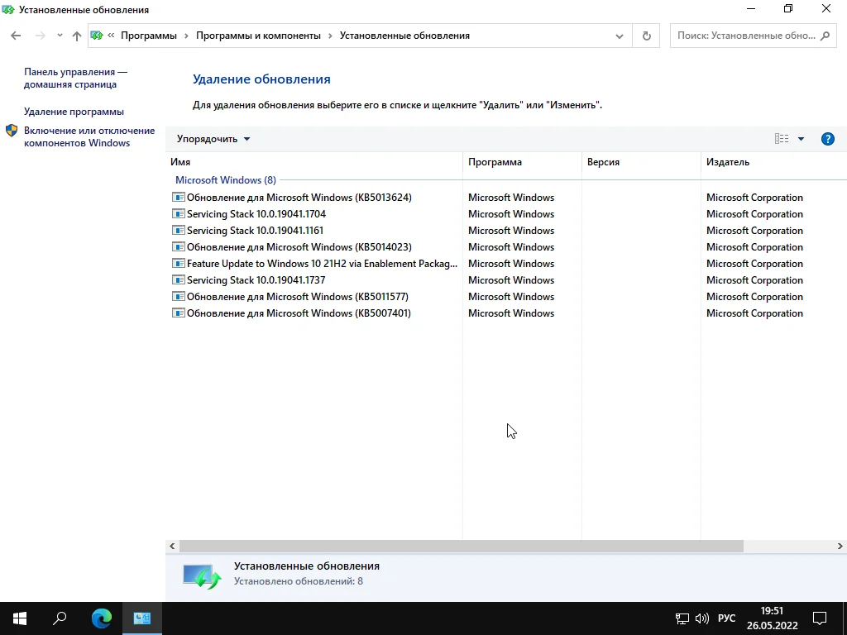Viewport: 847px width, 635px height.
Task: Expand the view options dropdown arrow
Action: 801,139
